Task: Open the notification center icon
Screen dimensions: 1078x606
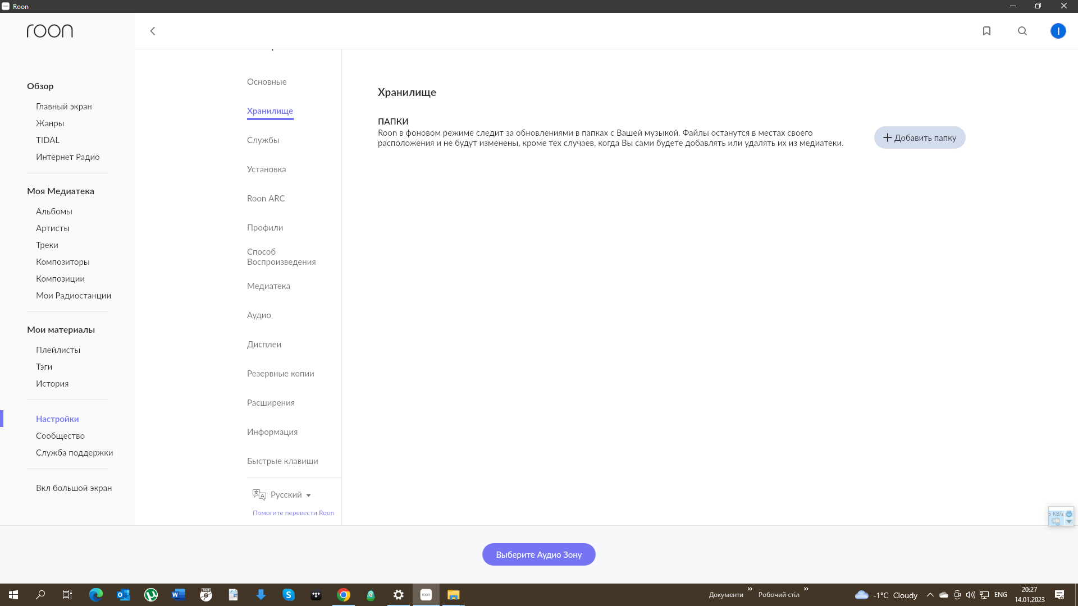Action: 1059,595
